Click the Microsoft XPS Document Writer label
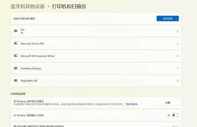 tap(38, 56)
